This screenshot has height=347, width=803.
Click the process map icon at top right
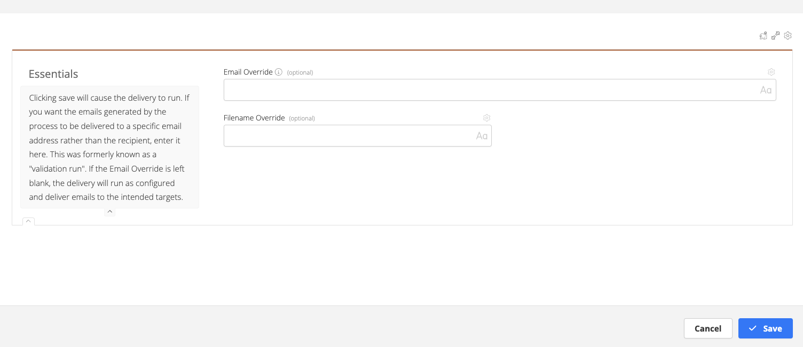(x=763, y=35)
